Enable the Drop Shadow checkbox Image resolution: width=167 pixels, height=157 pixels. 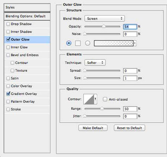8,24
